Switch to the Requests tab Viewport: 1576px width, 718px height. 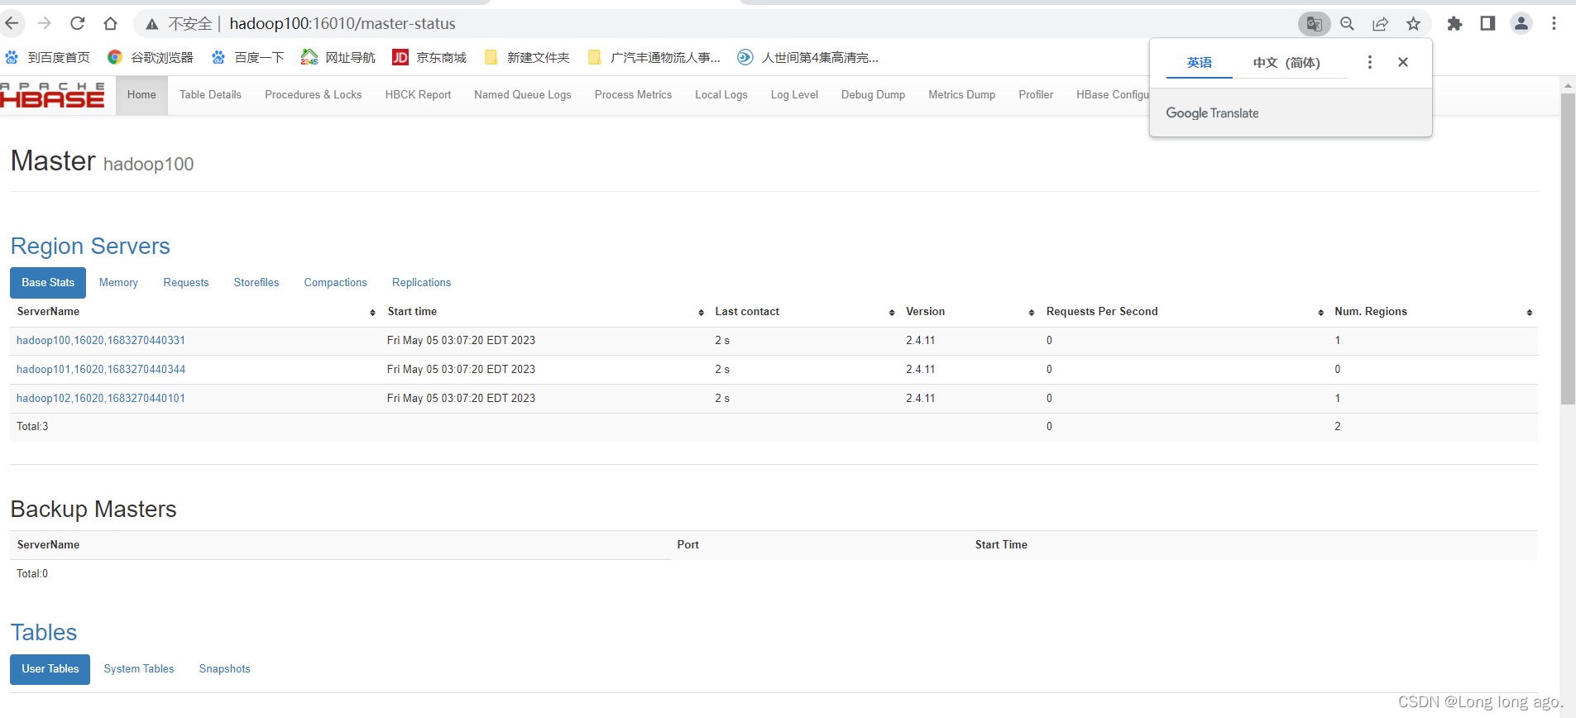click(186, 283)
